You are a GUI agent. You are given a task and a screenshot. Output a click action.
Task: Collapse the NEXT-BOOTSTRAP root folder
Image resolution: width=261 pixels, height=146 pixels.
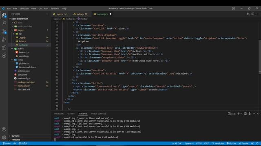[x=10, y=19]
